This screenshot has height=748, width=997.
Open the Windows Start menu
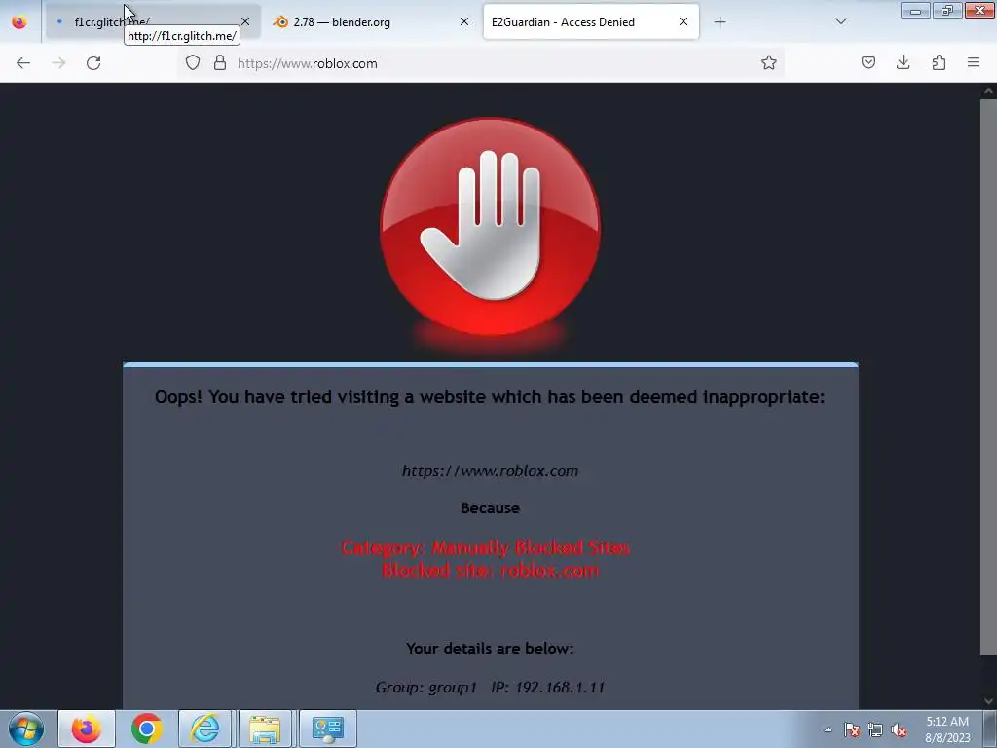click(x=26, y=729)
